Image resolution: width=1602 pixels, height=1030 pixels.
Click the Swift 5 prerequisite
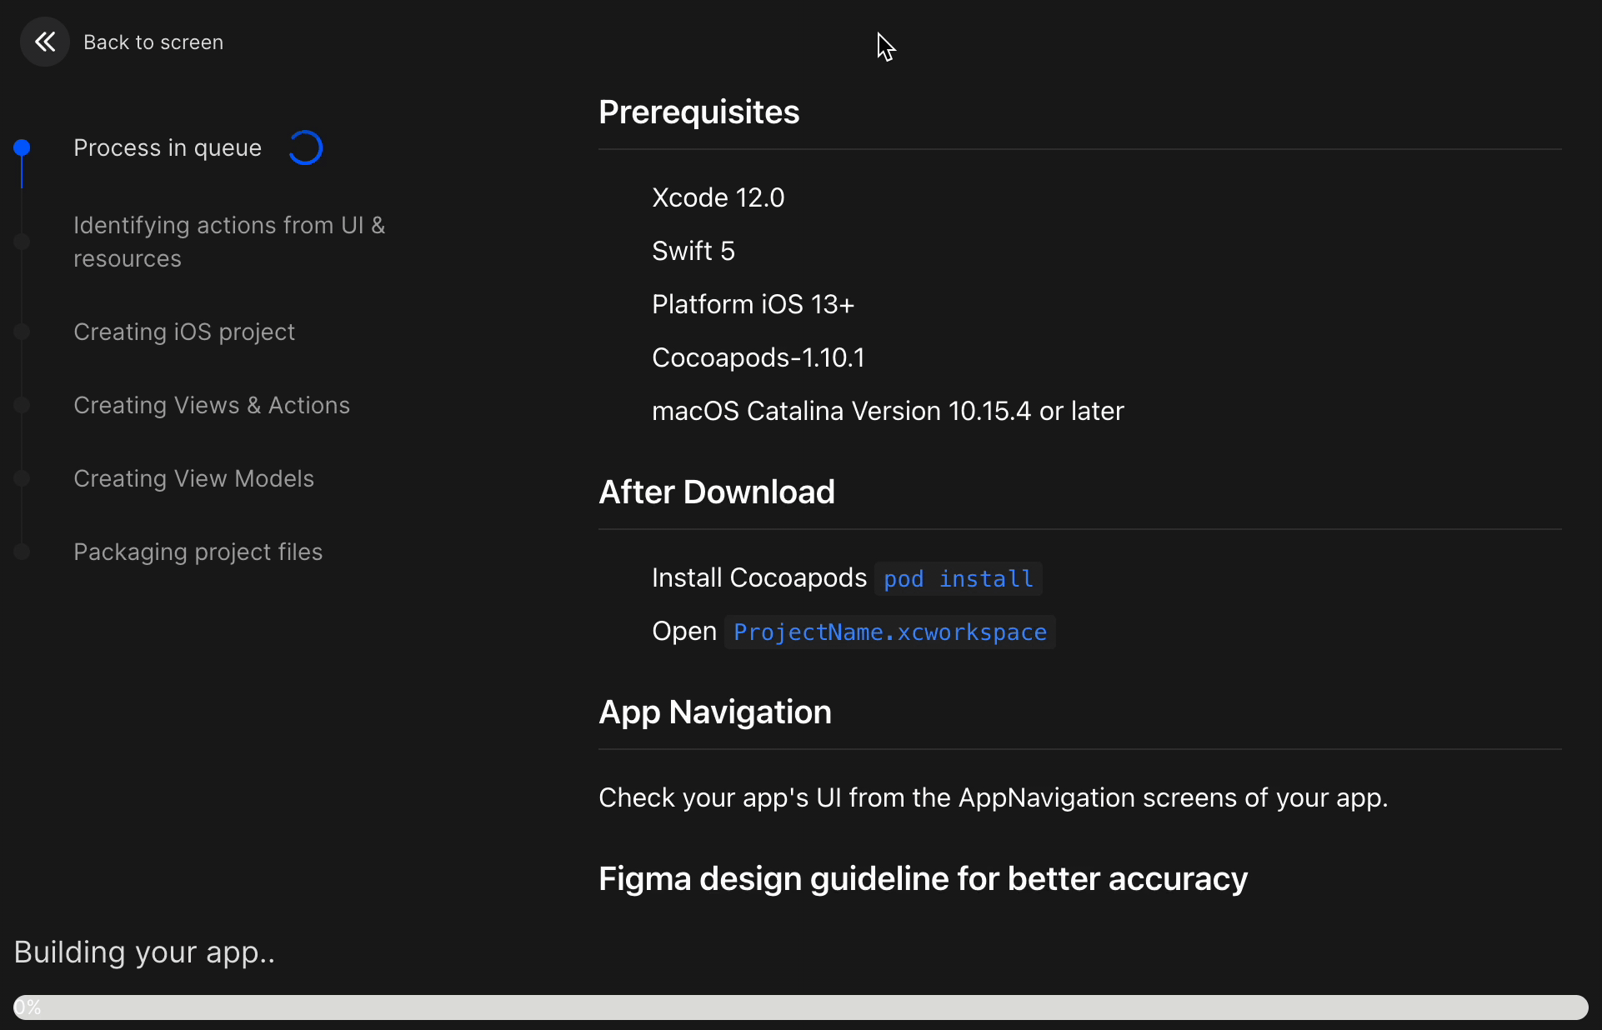click(x=693, y=251)
